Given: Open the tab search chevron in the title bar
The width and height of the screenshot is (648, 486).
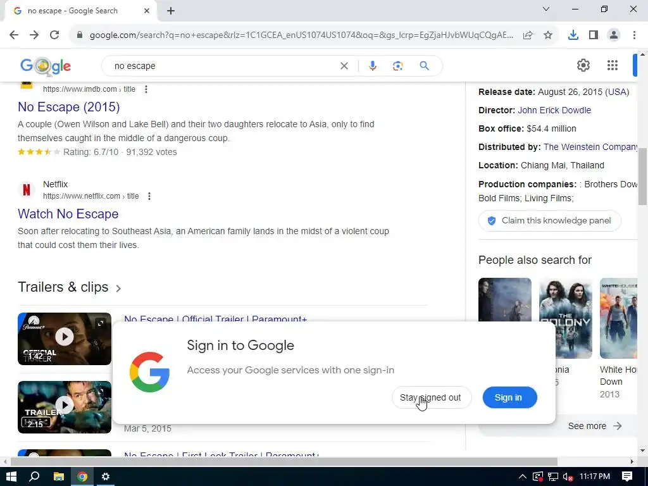Looking at the screenshot, I should [x=546, y=9].
